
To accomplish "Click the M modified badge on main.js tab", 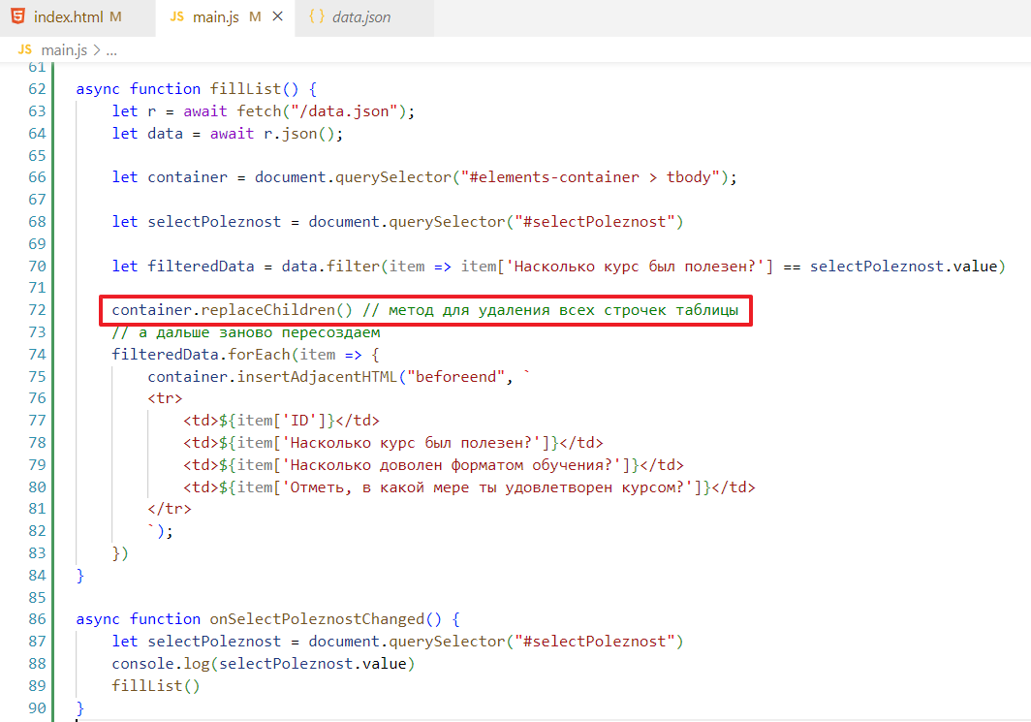I will [255, 17].
